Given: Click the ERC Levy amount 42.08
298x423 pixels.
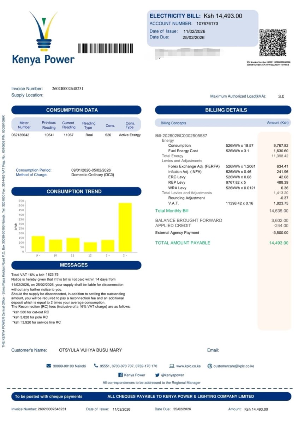Looking at the screenshot, I should [284, 177].
